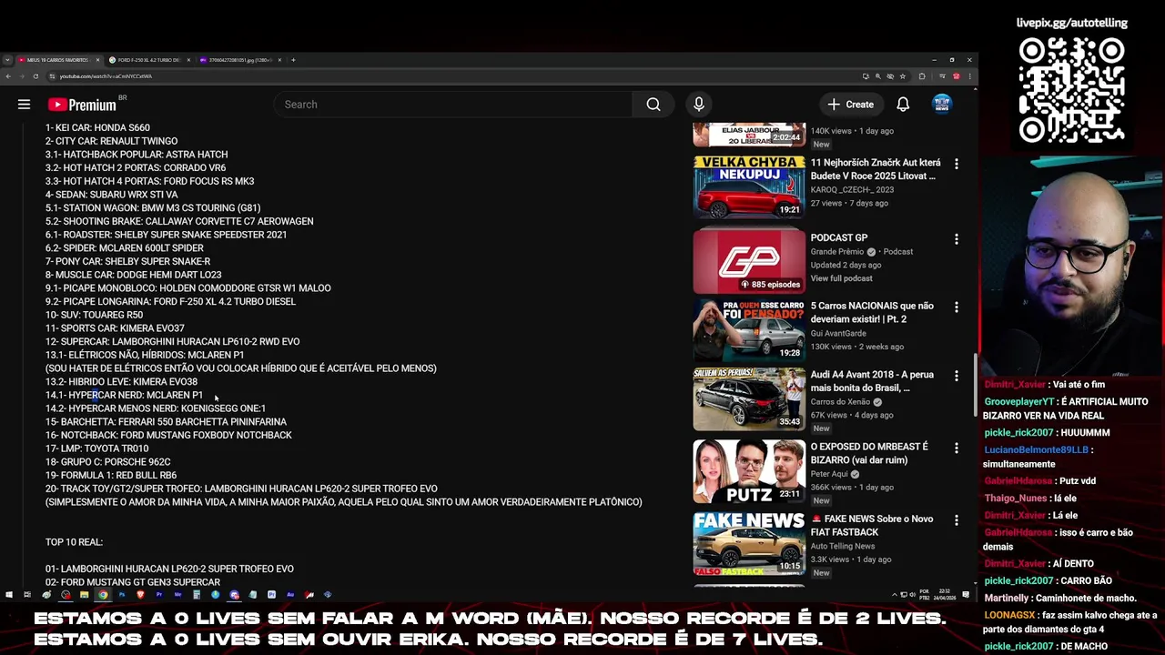The height and width of the screenshot is (655, 1165).
Task: Open Chrome from the taskbar
Action: tap(103, 595)
